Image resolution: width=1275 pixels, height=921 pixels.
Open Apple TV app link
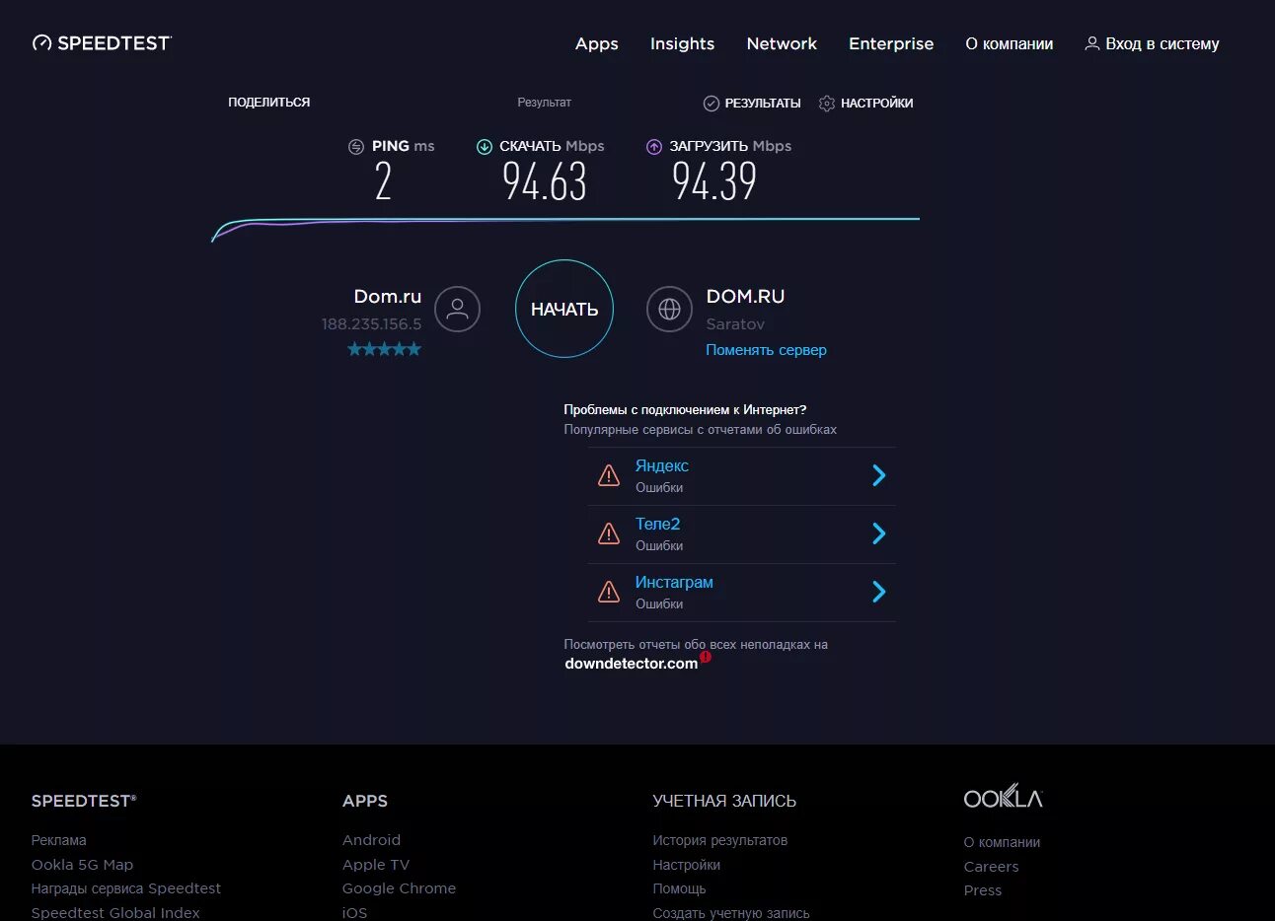[x=375, y=865]
